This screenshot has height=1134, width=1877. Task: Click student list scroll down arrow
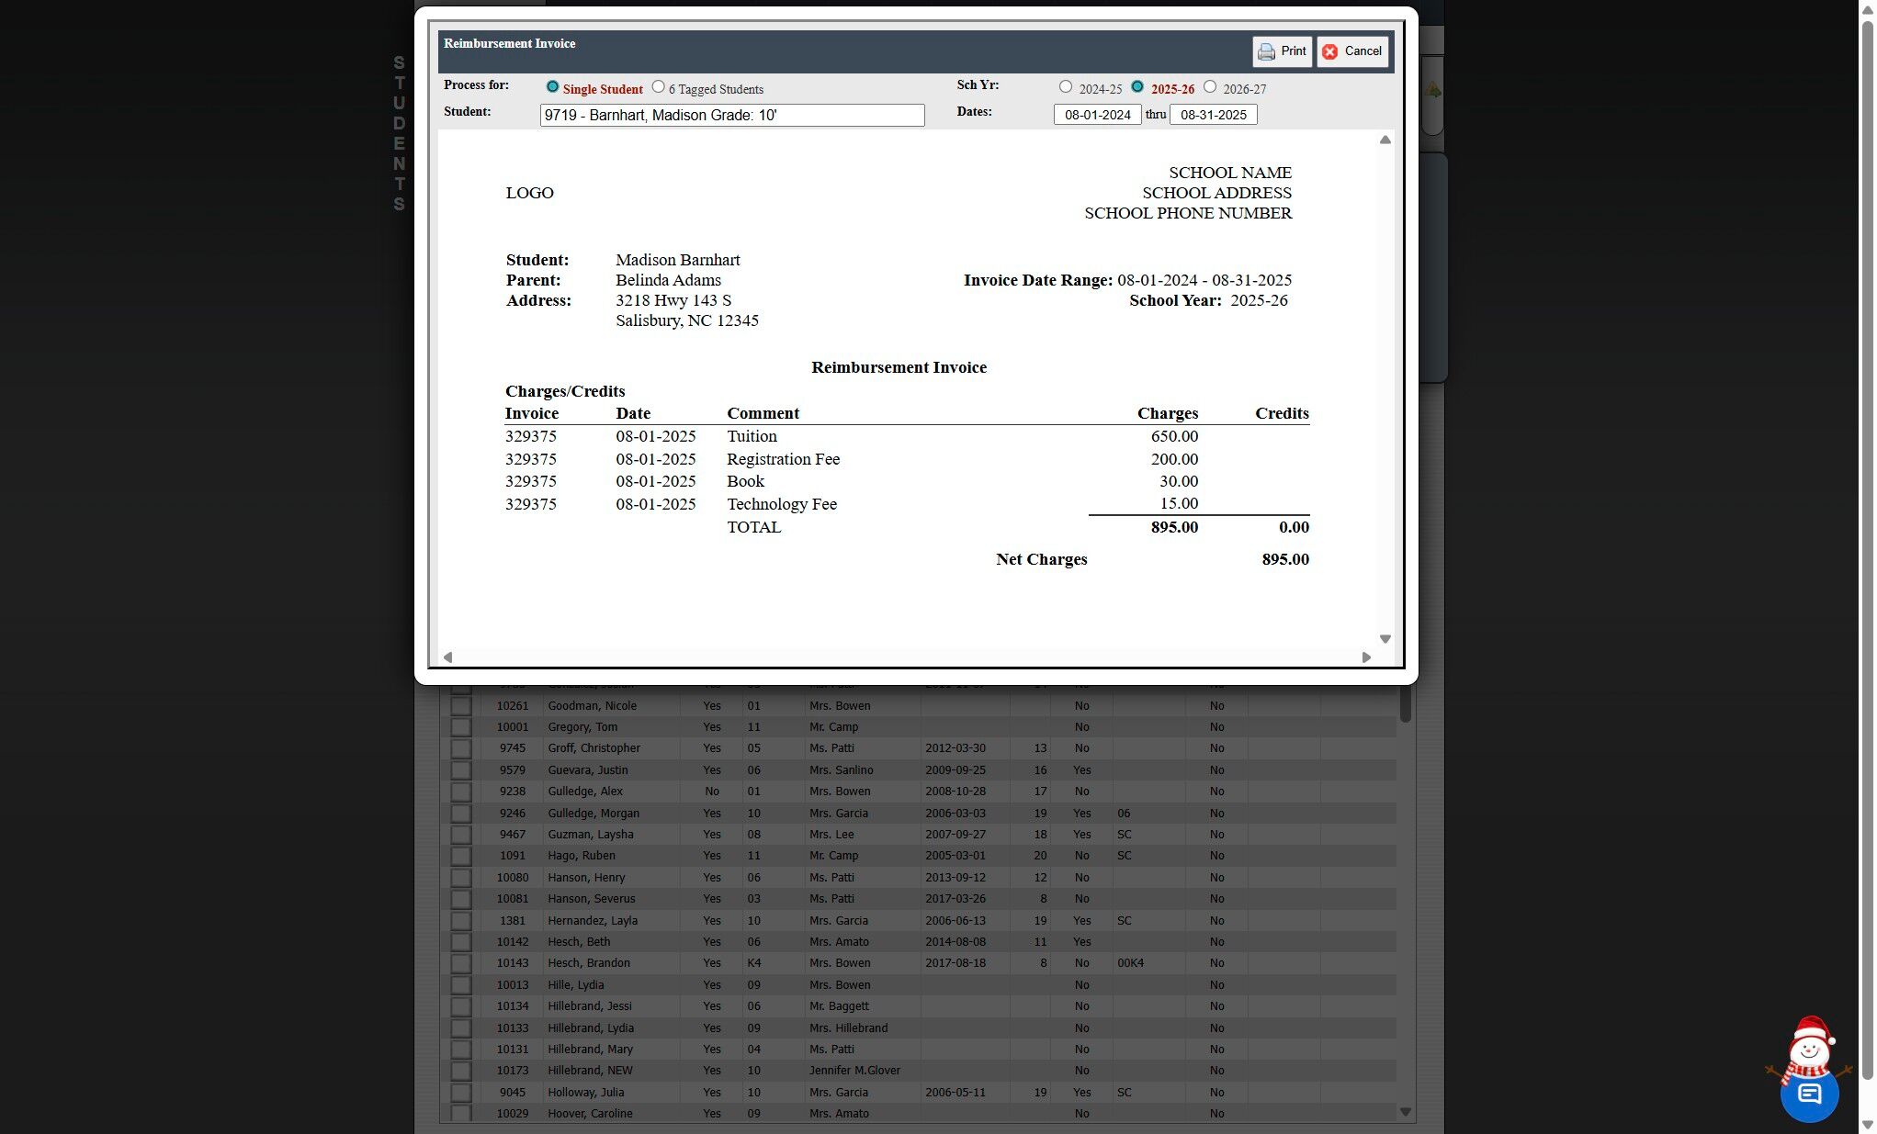click(x=1405, y=1112)
